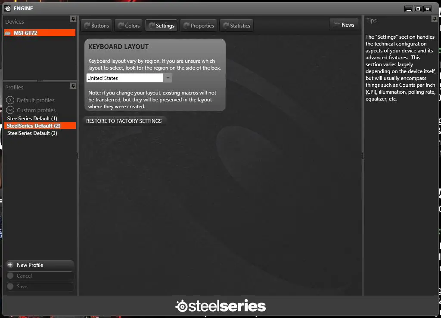This screenshot has width=441, height=318.
Task: Open the News panel
Action: [x=344, y=24]
